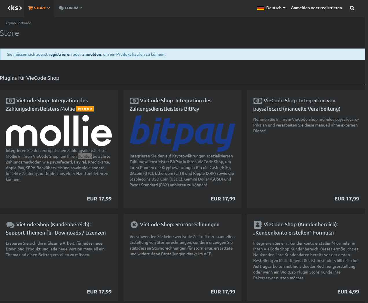Open the mollie logo image
Image resolution: width=368 pixels, height=303 pixels.
pos(59,131)
